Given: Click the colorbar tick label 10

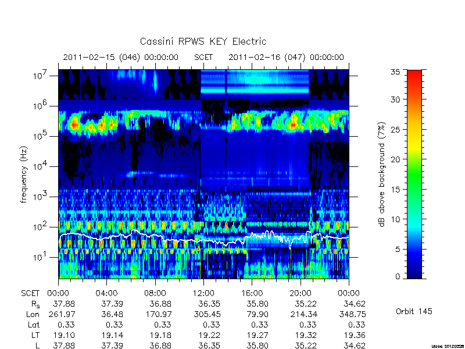Looking at the screenshot, I should click(395, 219).
